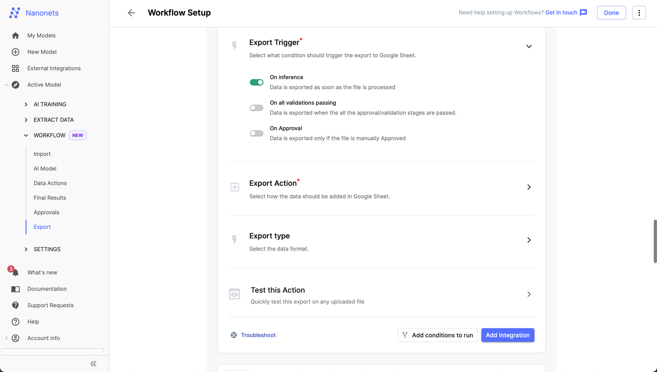The image size is (657, 372).
Task: Expand the SETTINGS section
Action: click(x=47, y=249)
